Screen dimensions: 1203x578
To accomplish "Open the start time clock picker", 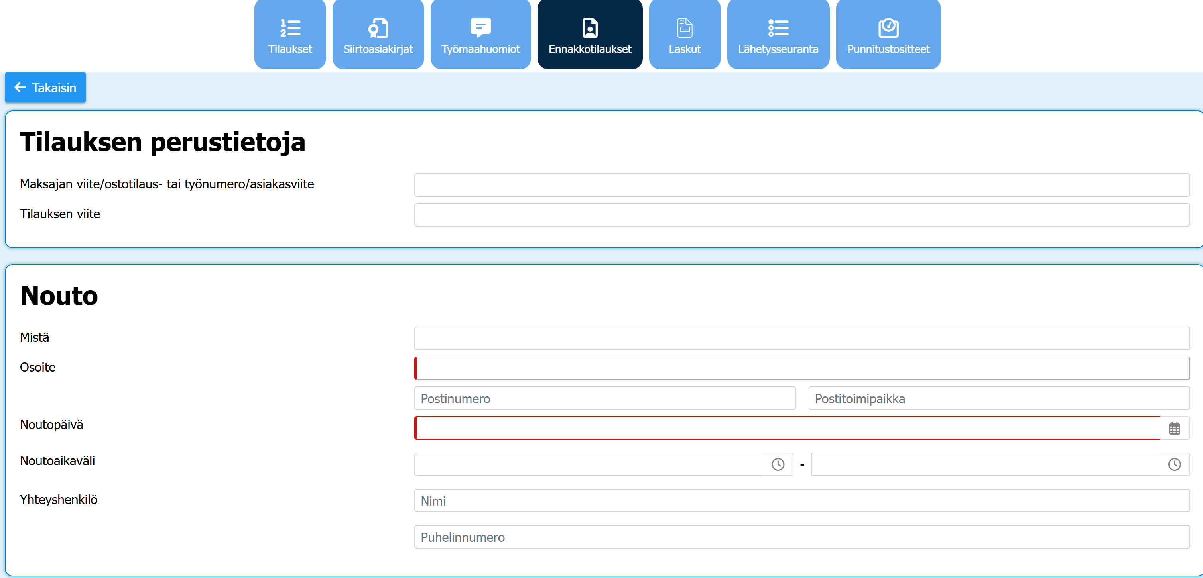I will coord(778,464).
